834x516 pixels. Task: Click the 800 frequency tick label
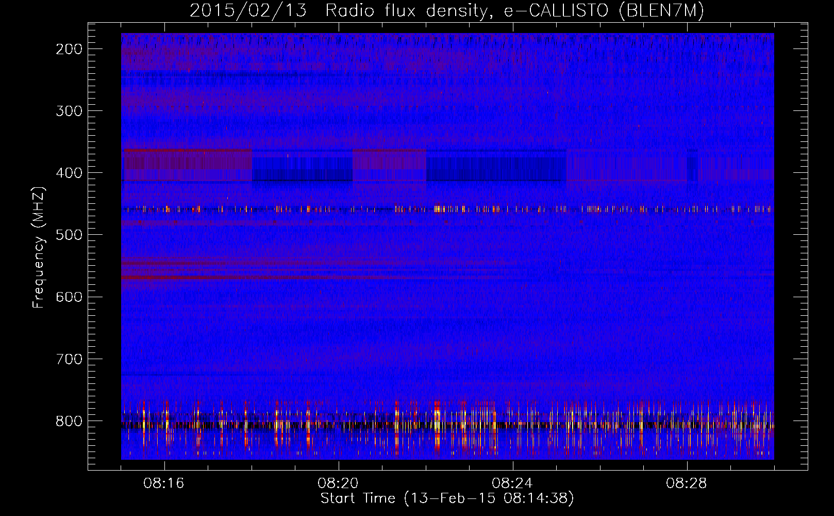click(69, 421)
